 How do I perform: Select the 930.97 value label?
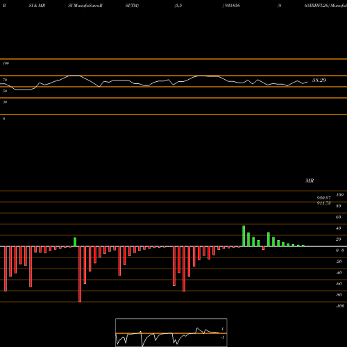[323, 198]
